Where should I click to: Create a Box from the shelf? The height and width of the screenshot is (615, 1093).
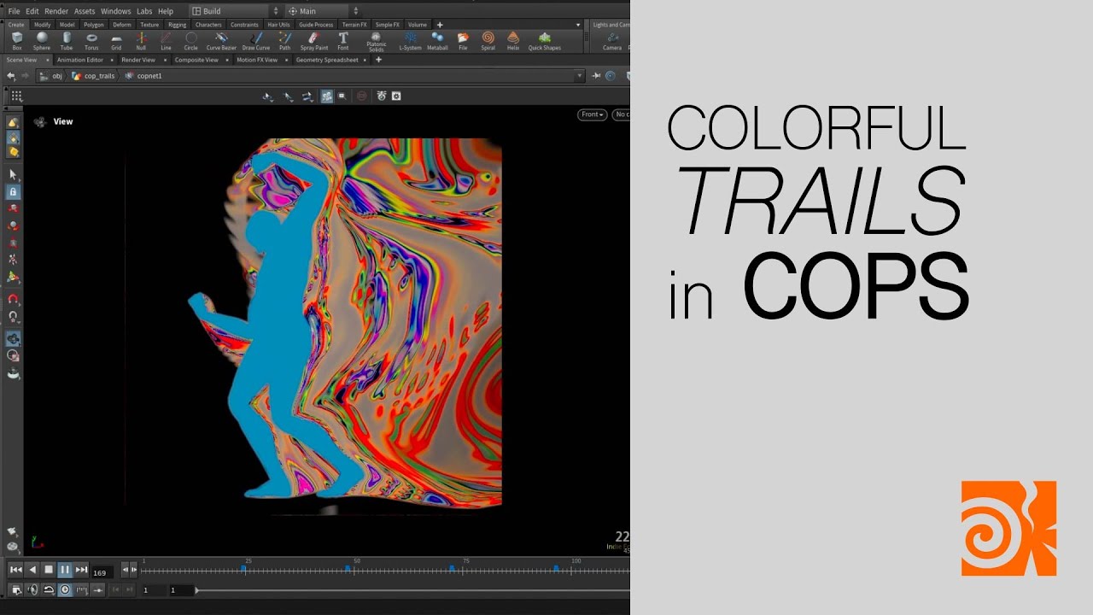(16, 41)
